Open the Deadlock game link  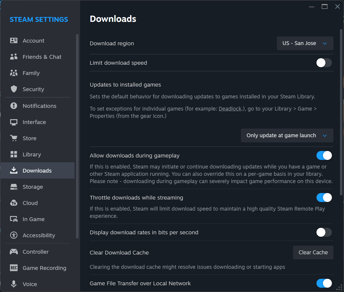point(230,109)
